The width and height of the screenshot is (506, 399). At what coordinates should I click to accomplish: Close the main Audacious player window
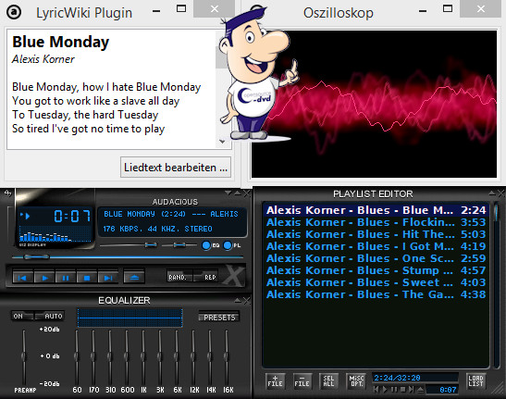pyautogui.click(x=247, y=193)
